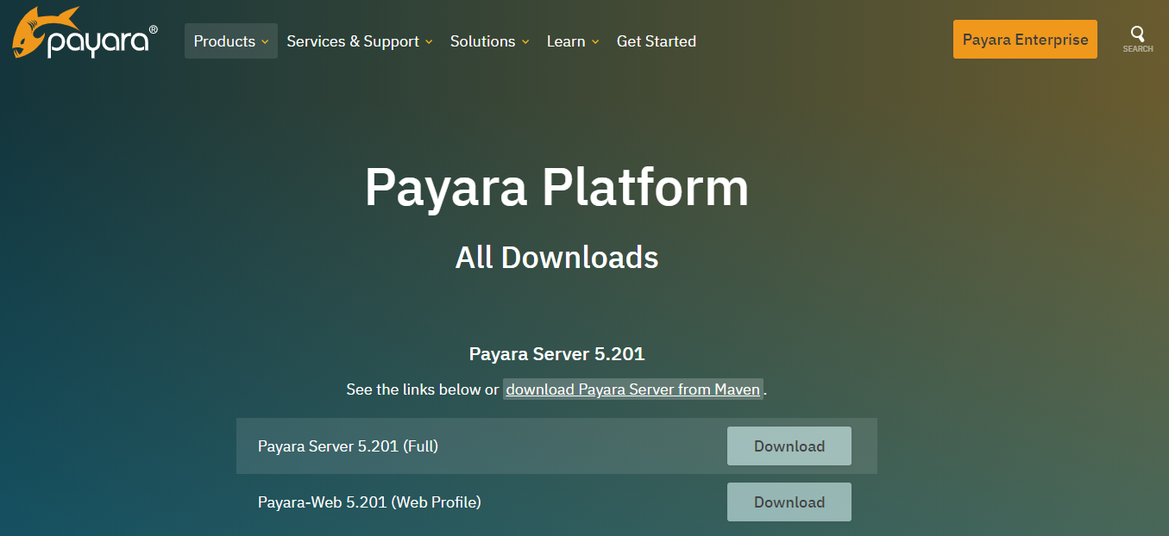Select the Payara Server 5.201 (Full) text
1169x536 pixels.
coord(348,446)
